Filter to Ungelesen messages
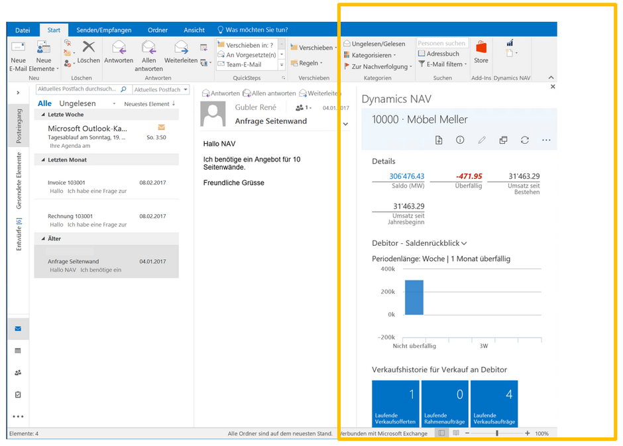Screen dimensions: 623x446 78,103
